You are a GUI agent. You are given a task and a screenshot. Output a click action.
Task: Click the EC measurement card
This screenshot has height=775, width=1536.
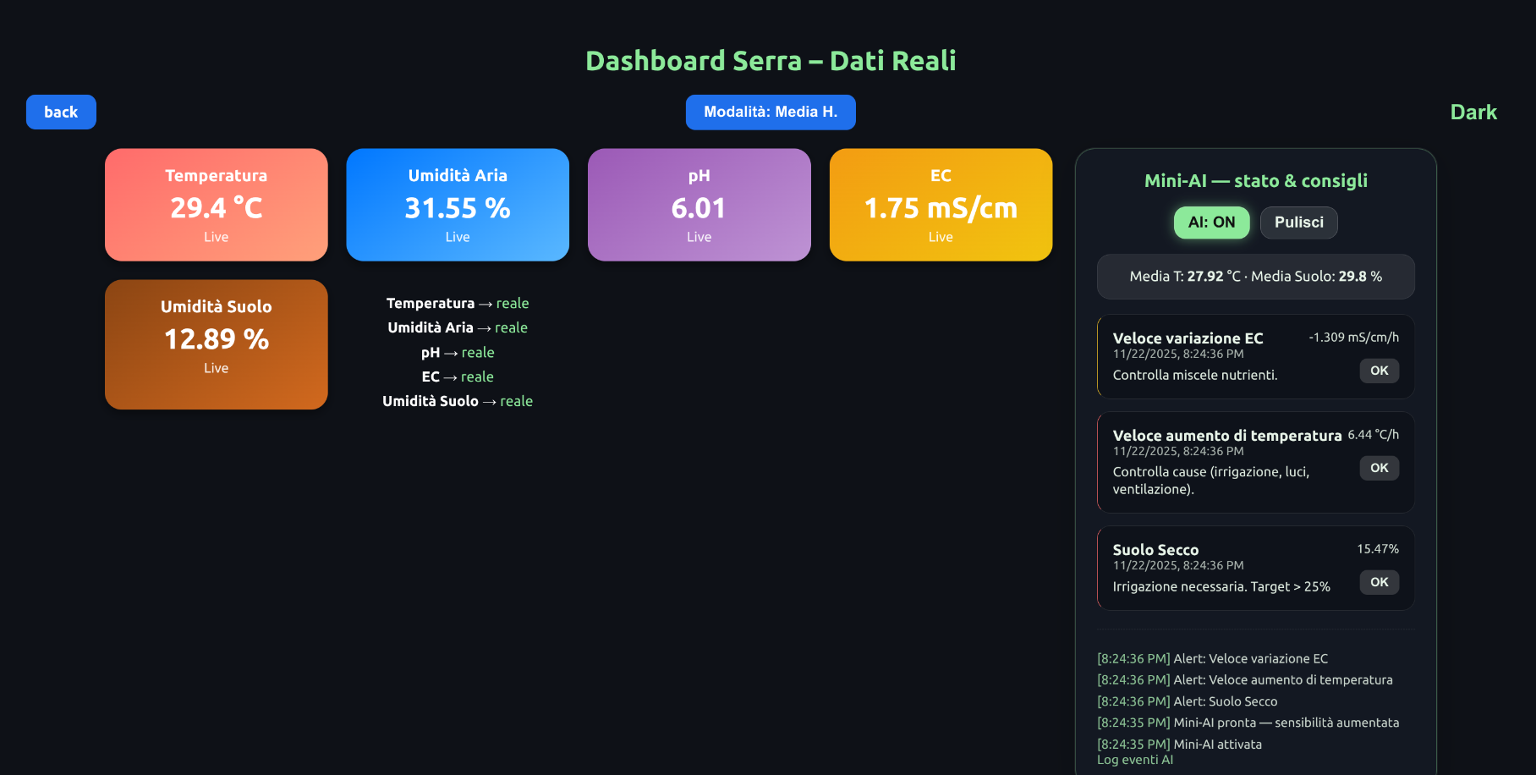(x=941, y=204)
